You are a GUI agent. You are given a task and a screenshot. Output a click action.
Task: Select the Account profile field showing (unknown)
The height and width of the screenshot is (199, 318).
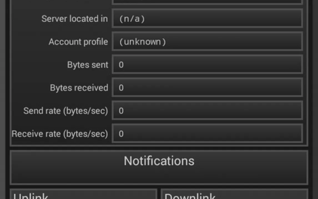[207, 41]
